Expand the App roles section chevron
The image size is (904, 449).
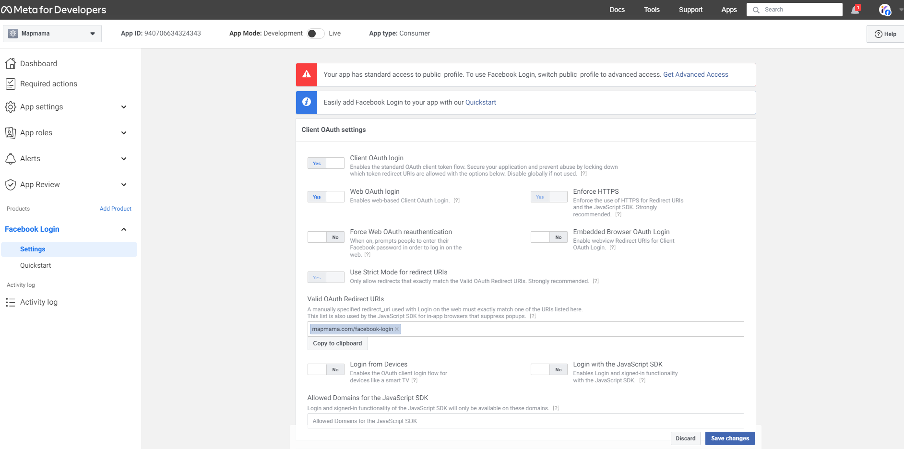pos(124,133)
